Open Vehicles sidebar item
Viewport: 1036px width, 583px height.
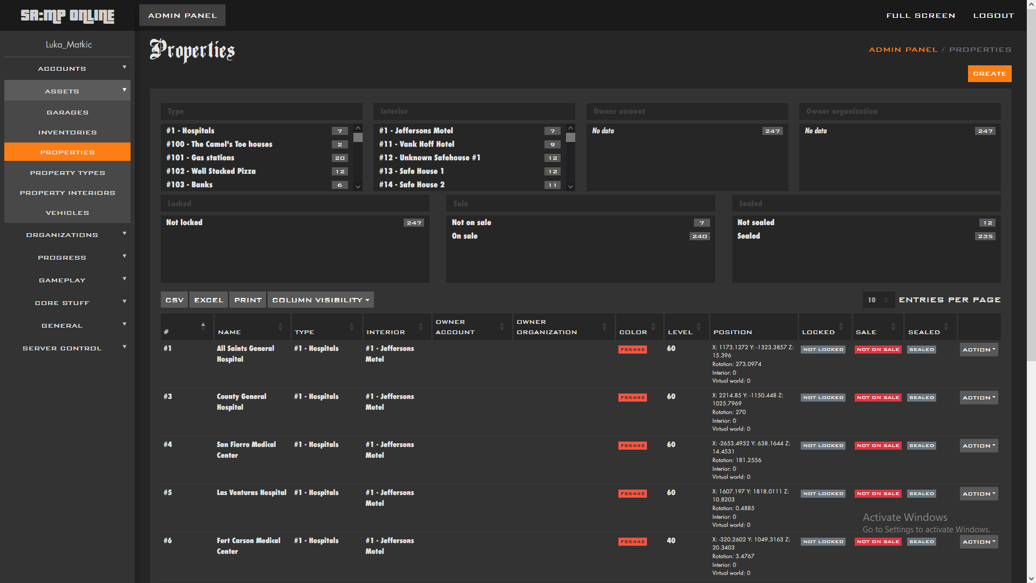click(x=67, y=213)
